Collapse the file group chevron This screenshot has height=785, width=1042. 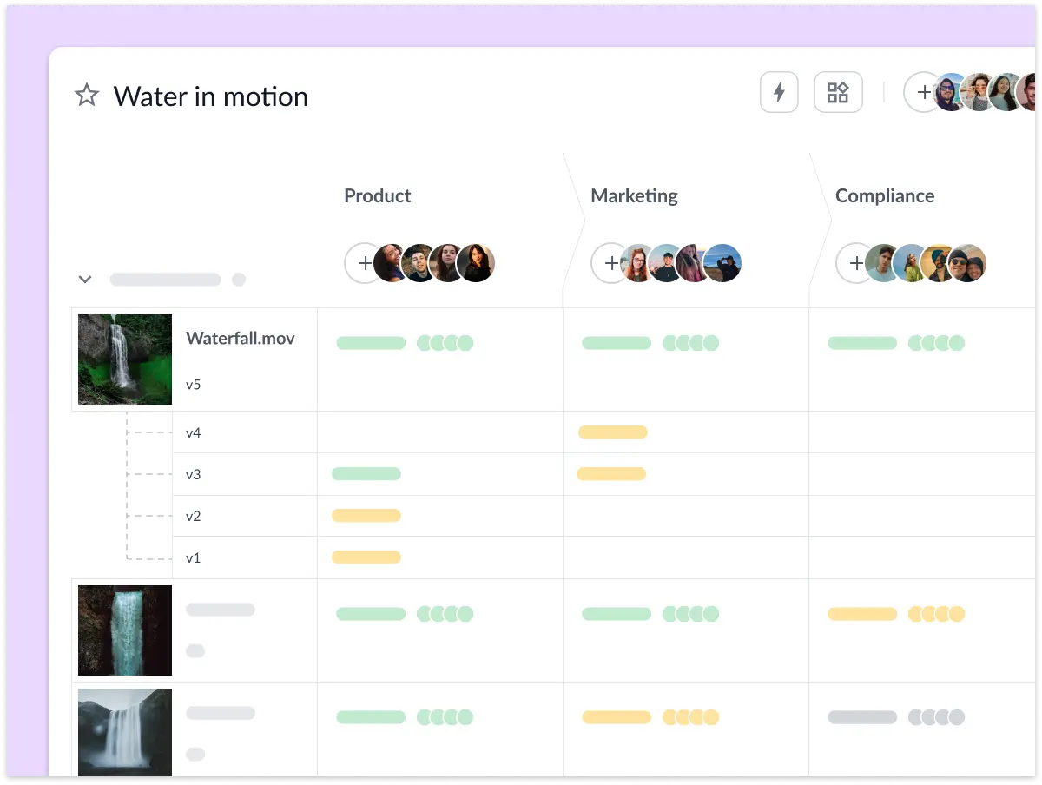85,280
